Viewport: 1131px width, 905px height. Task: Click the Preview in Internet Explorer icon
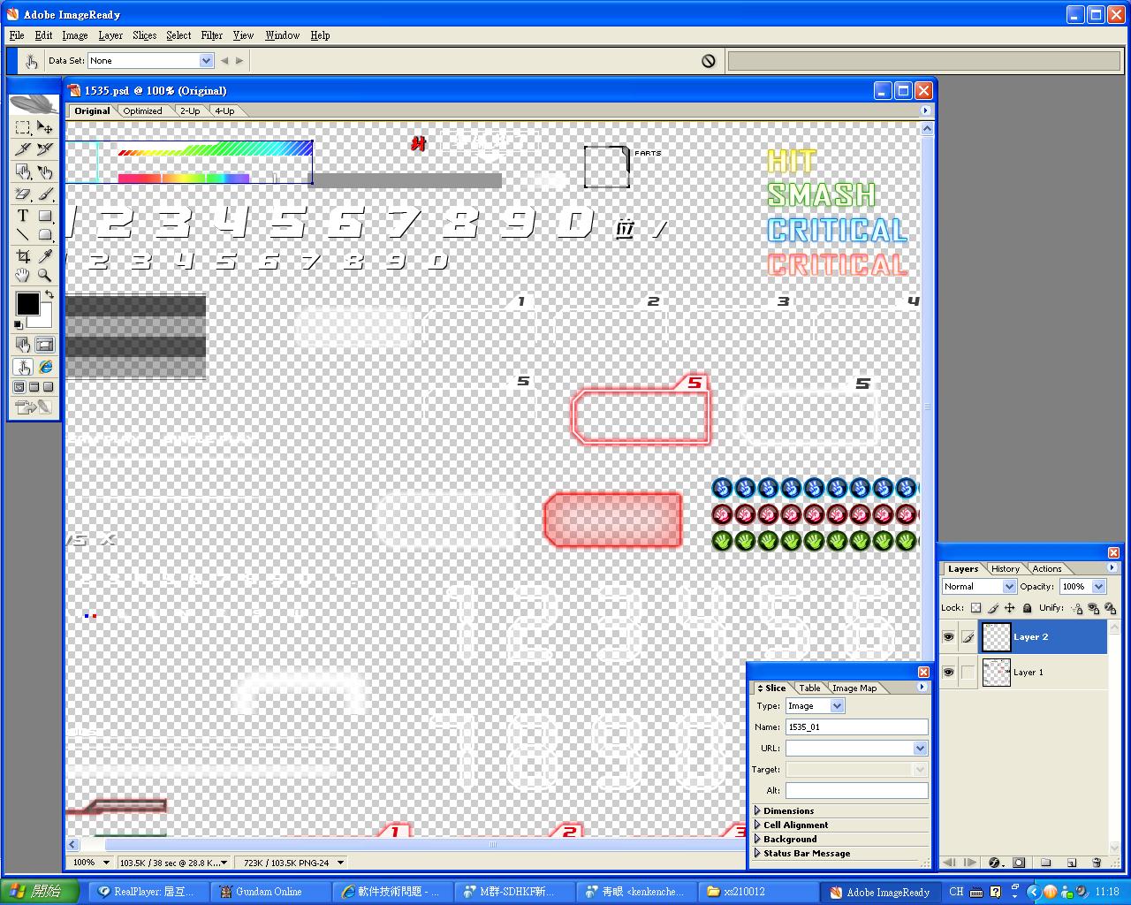point(45,366)
